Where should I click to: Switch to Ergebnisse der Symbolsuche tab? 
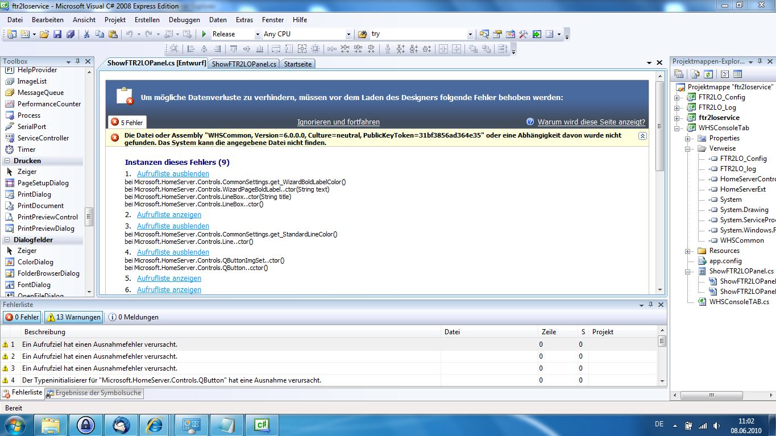[x=94, y=393]
